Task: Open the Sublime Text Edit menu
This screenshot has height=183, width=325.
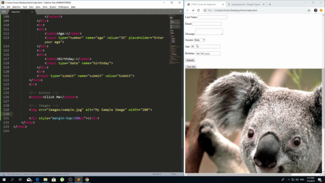Action: pos(8,7)
